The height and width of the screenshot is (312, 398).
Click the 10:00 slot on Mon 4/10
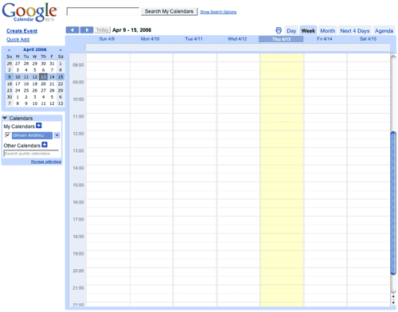coord(151,100)
